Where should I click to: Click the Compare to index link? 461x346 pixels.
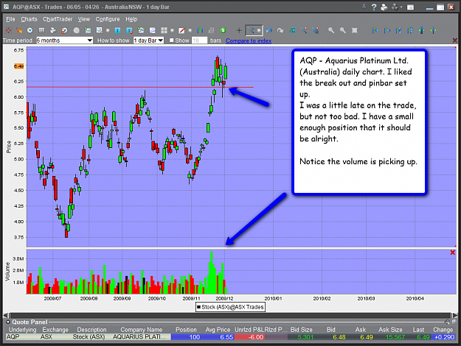click(x=249, y=40)
